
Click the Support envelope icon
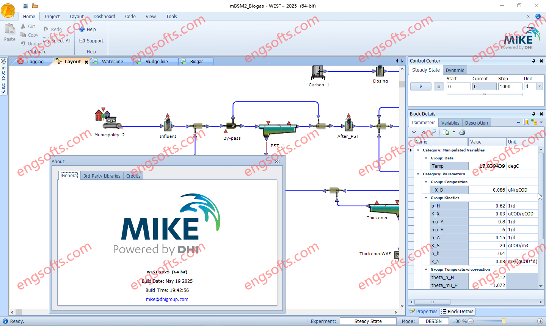point(82,41)
